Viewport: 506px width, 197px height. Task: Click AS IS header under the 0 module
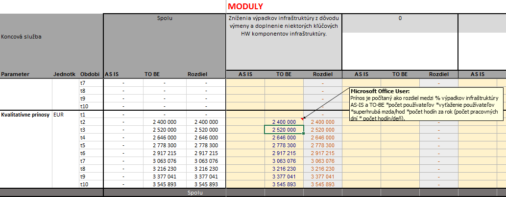(x=361, y=74)
